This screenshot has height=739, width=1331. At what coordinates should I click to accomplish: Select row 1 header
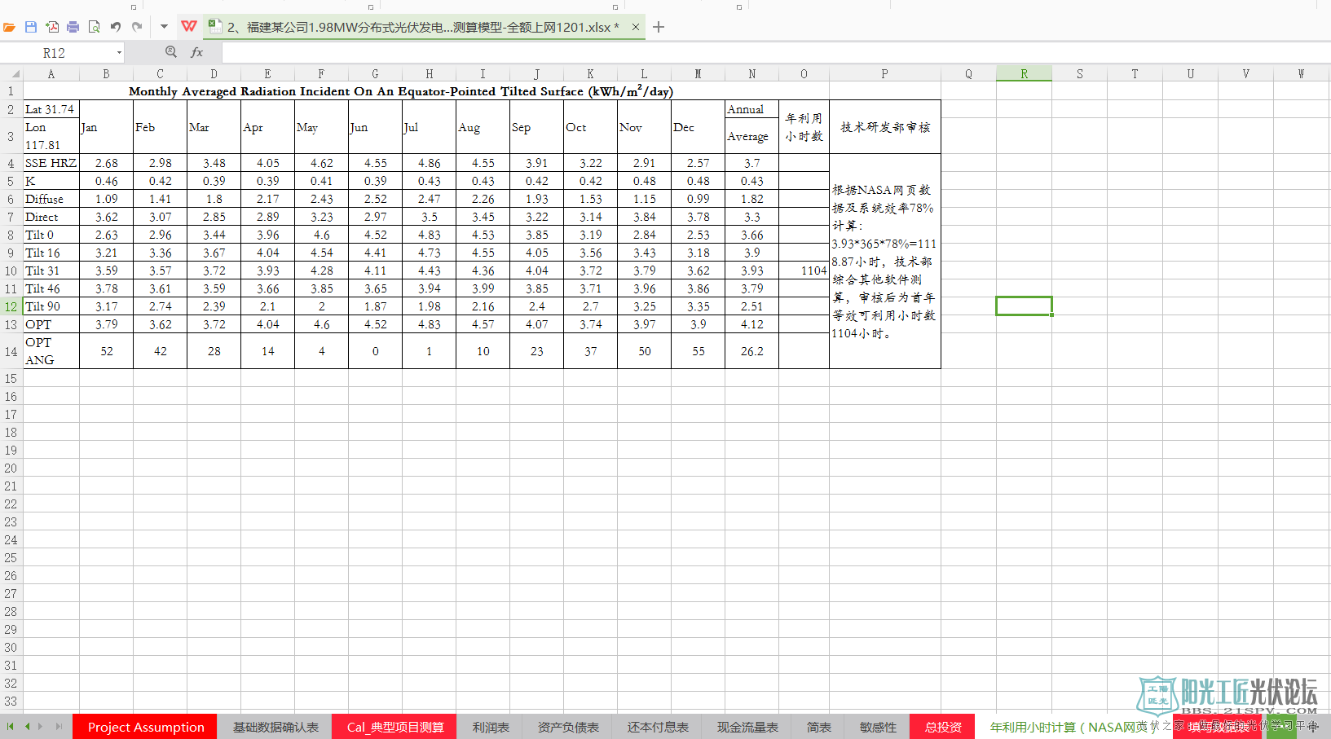tap(11, 91)
